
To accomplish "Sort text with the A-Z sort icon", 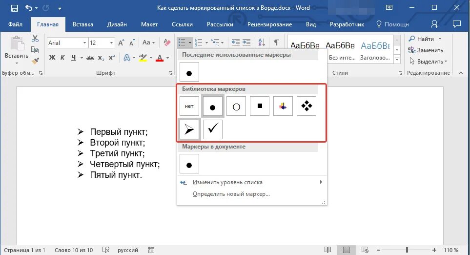I will point(262,42).
